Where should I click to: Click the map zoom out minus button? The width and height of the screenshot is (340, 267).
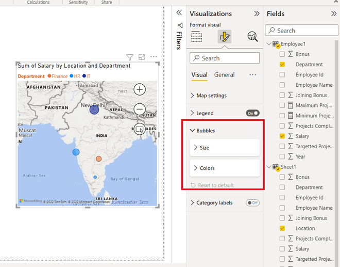click(x=140, y=109)
